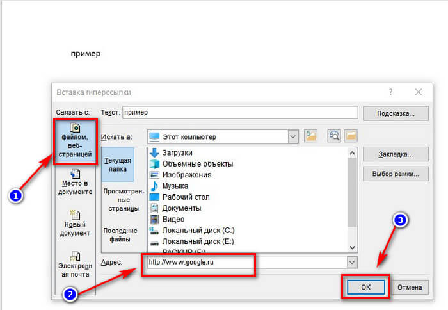This screenshot has width=448, height=310.
Task: Switch to Просмотренные страницы tab
Action: [124, 200]
